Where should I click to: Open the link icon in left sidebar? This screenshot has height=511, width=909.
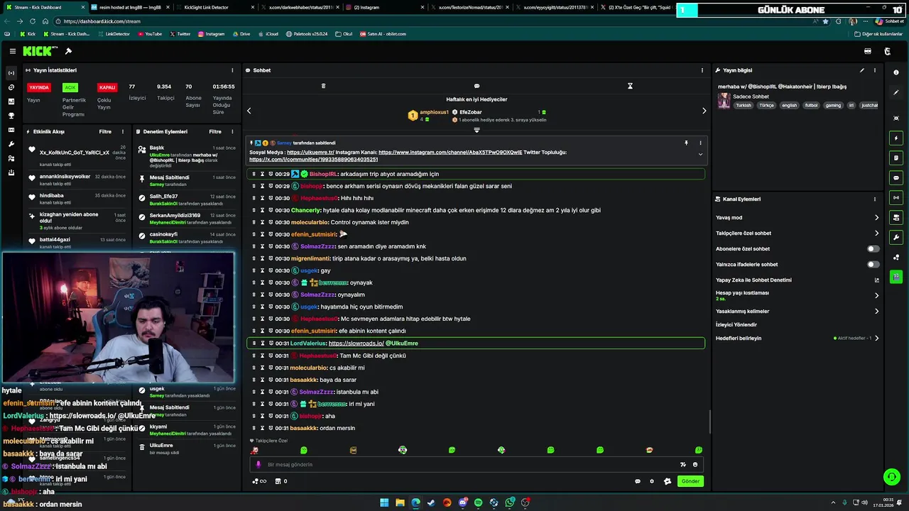click(x=11, y=87)
